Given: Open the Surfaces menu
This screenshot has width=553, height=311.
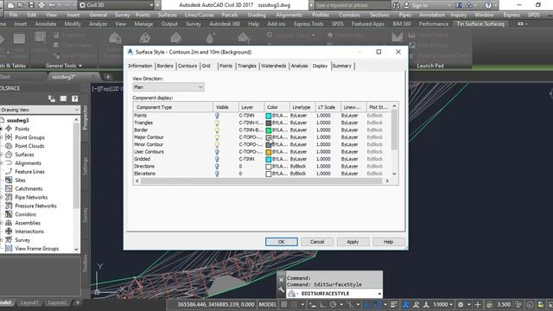Looking at the screenshot, I should pyautogui.click(x=167, y=16).
